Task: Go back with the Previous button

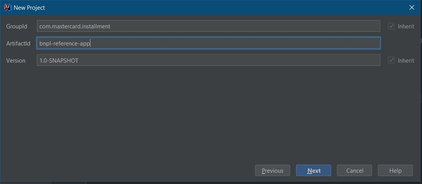Action: [272, 170]
